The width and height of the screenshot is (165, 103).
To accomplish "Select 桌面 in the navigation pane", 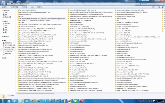I will pos(6,15).
